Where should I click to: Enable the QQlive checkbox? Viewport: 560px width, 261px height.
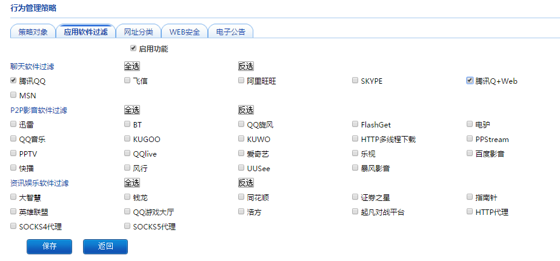[x=127, y=153]
